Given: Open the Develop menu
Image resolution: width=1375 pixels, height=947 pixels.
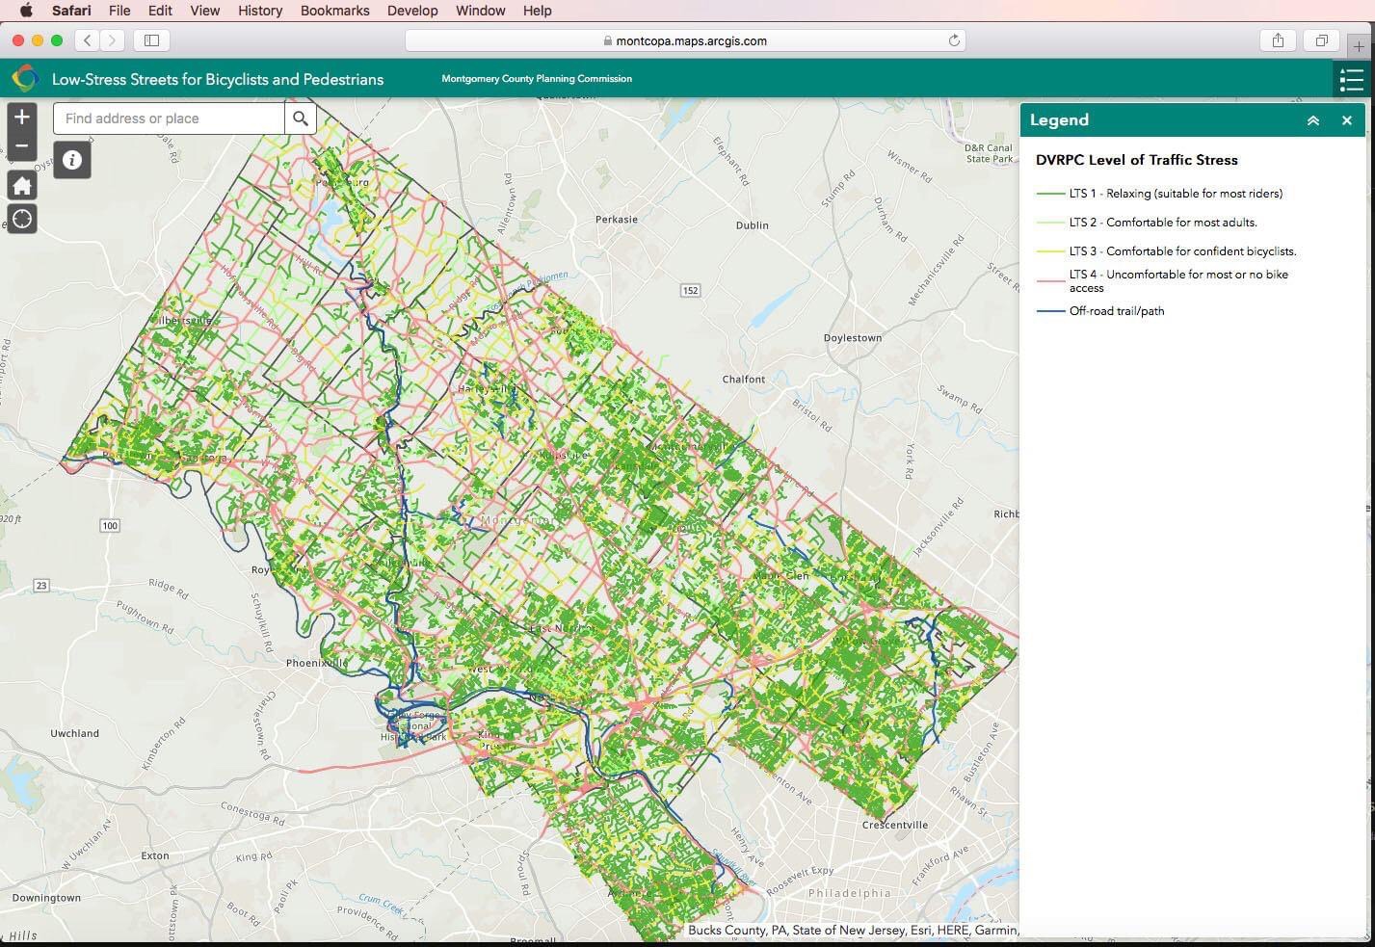Looking at the screenshot, I should [x=412, y=11].
